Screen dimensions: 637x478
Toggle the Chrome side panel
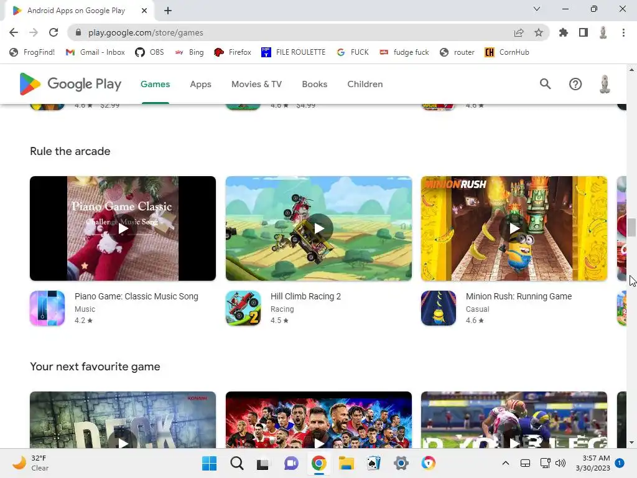click(x=584, y=32)
